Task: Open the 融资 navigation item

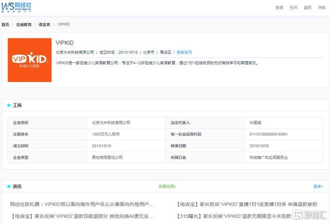Action: [307, 7]
